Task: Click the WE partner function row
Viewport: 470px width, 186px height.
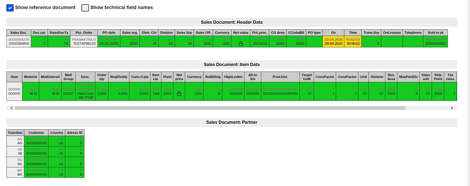Action: 20,175
